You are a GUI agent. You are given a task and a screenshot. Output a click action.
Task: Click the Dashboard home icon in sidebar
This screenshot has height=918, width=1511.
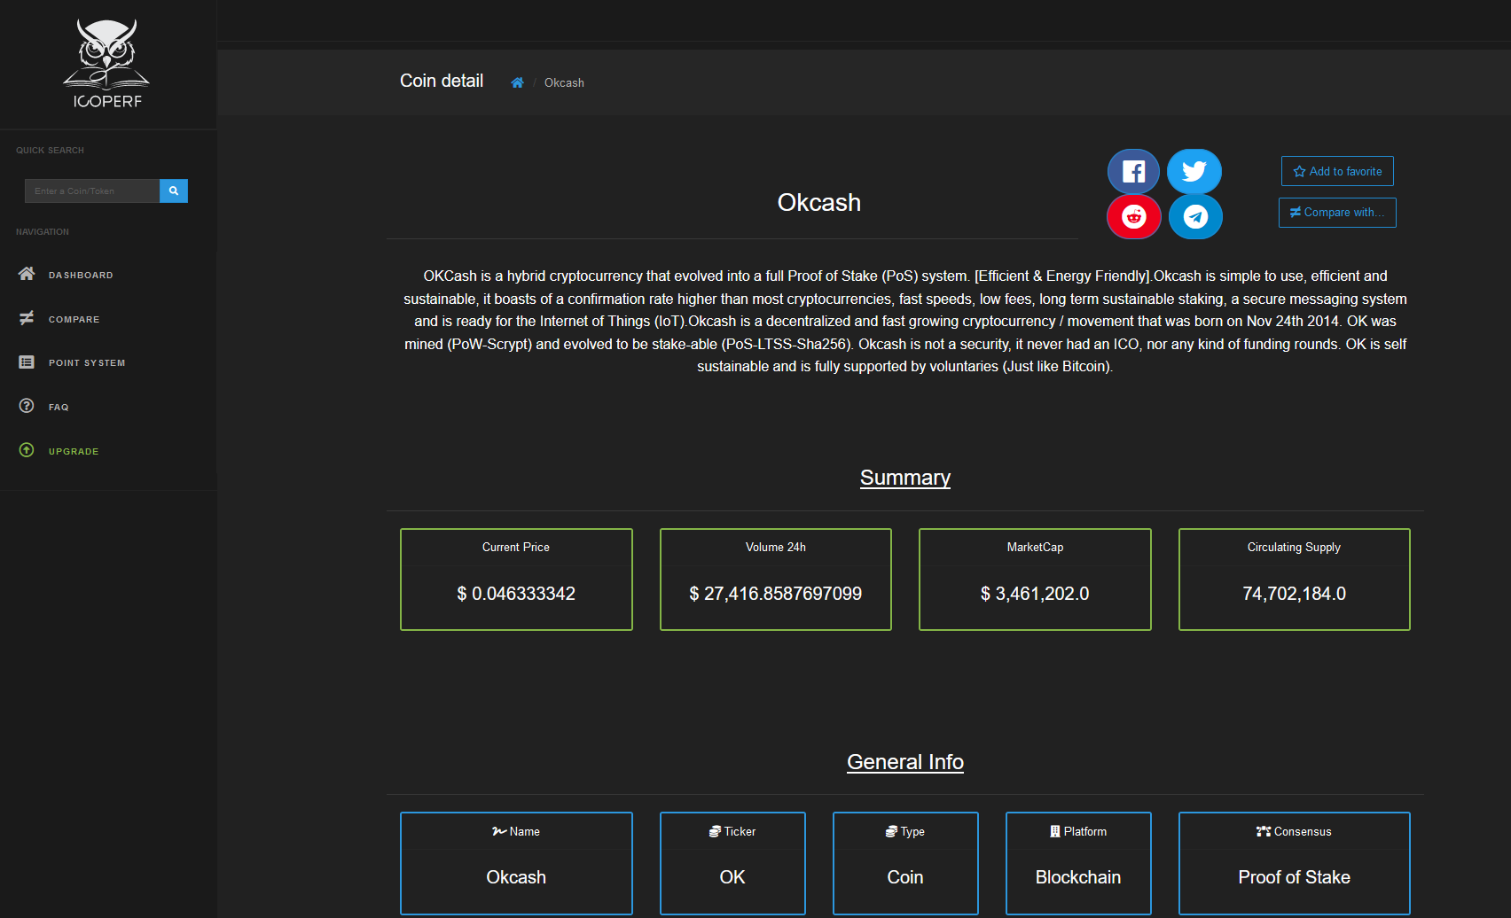click(x=27, y=274)
